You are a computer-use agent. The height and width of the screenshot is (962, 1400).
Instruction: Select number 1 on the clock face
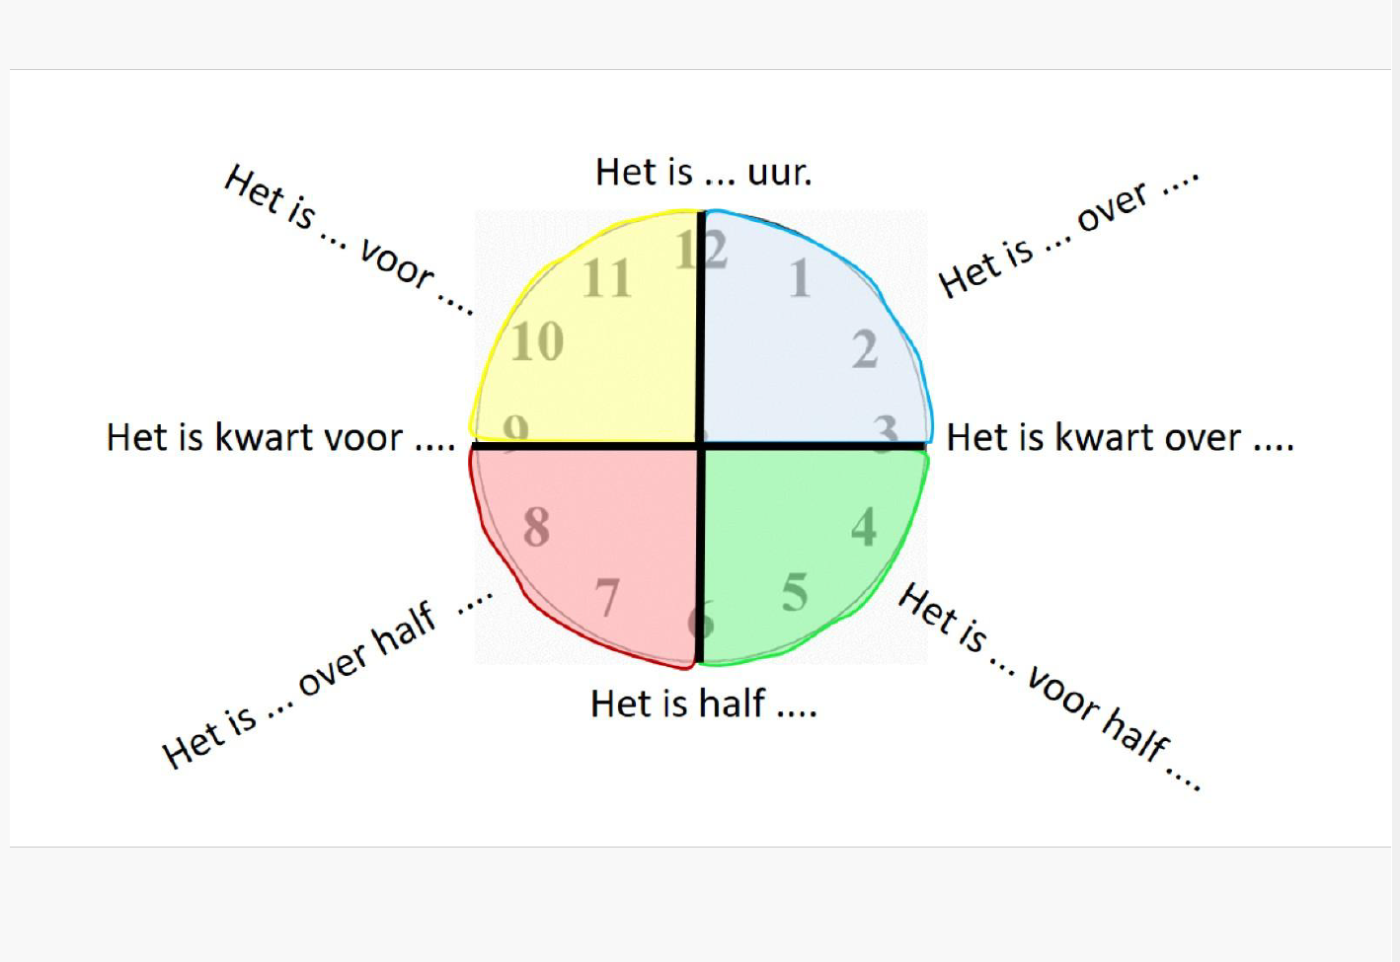pyautogui.click(x=800, y=278)
